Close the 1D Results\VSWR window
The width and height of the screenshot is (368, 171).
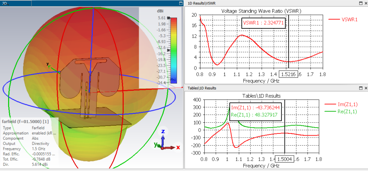pyautogui.click(x=366, y=3)
